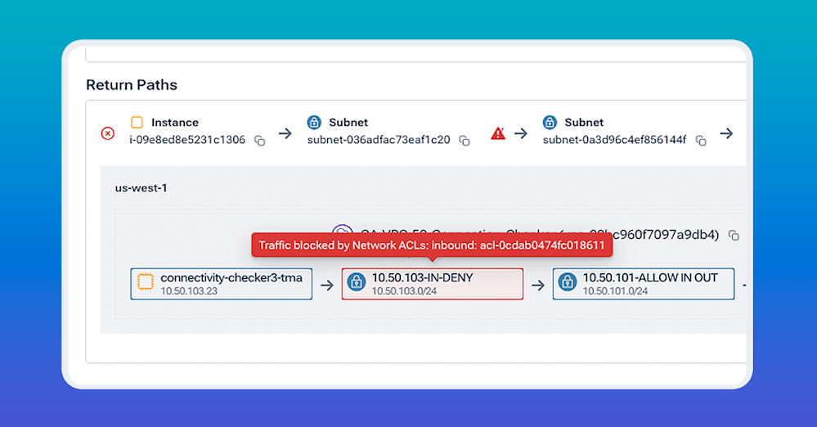The width and height of the screenshot is (817, 427).
Task: Click lock icon in 10.50.103-IN-DENY node
Action: pos(357,281)
